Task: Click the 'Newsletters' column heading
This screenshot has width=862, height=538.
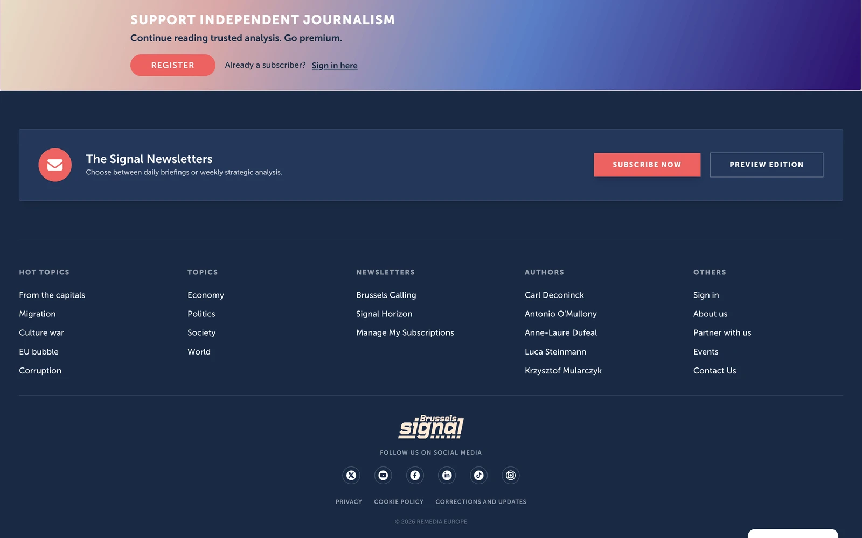Action: pyautogui.click(x=386, y=272)
